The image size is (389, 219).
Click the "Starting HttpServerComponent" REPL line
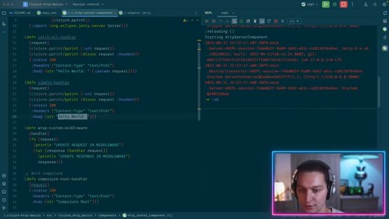tap(236, 37)
